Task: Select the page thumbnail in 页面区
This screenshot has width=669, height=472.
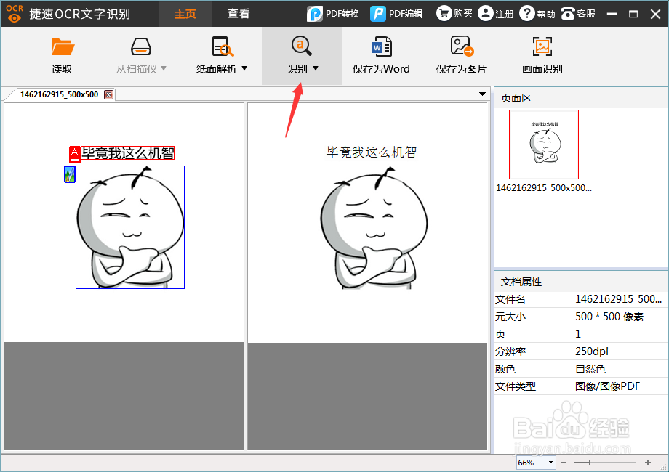Action: [544, 144]
